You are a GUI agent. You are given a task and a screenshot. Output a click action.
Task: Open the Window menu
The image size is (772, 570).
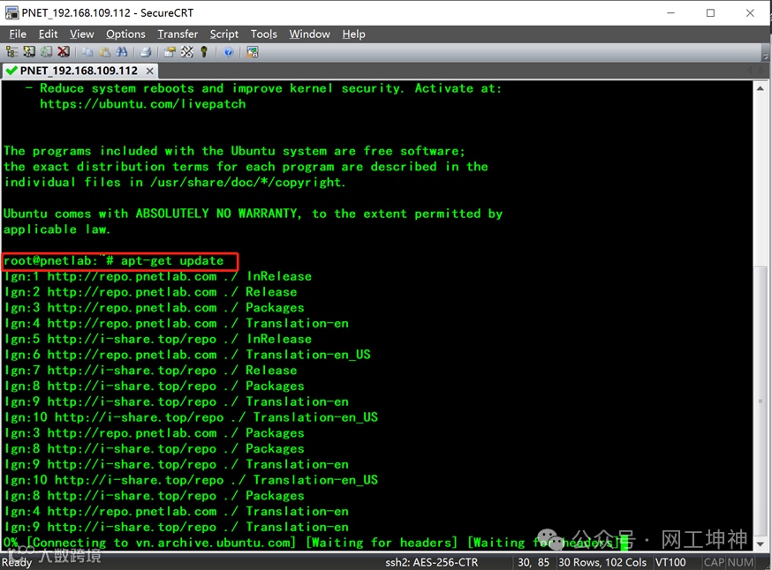tap(309, 34)
